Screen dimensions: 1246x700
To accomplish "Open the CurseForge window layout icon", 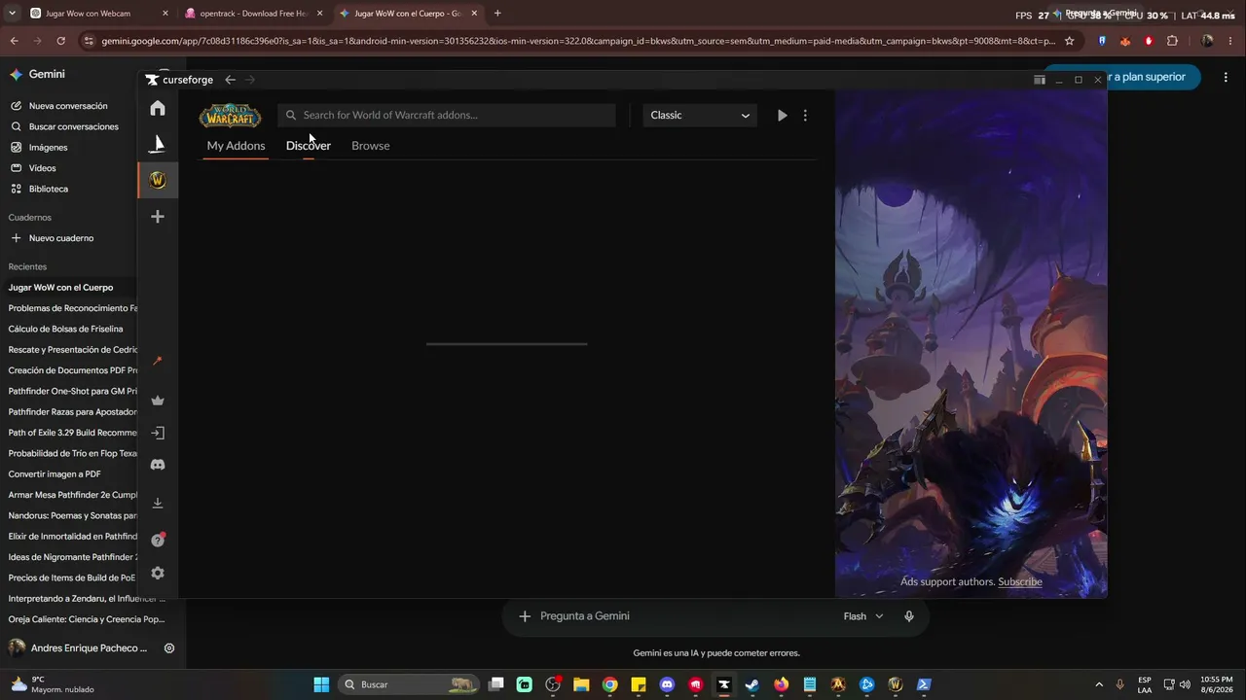I will (1040, 80).
